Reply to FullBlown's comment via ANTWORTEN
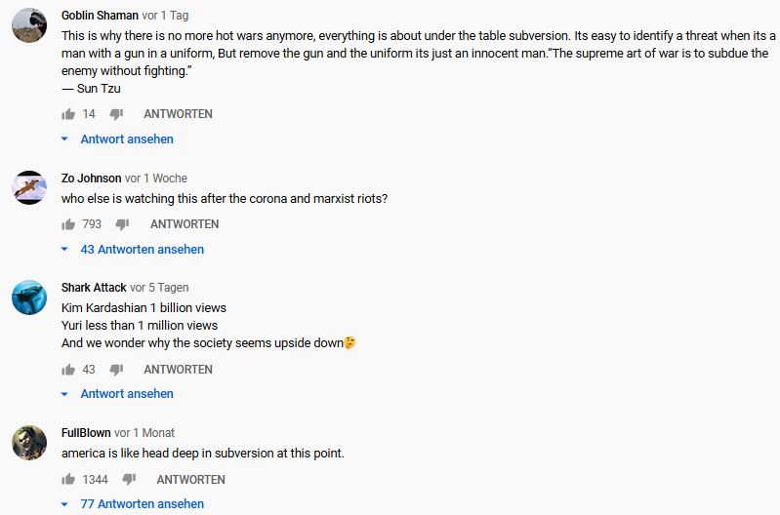Screen dimensions: 780x515 coord(191,480)
